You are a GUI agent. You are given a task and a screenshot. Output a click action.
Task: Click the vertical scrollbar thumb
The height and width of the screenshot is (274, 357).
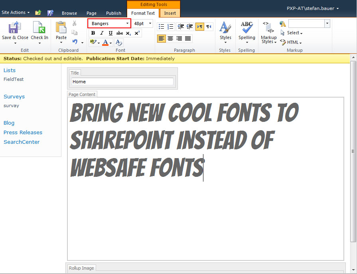pyautogui.click(x=353, y=151)
